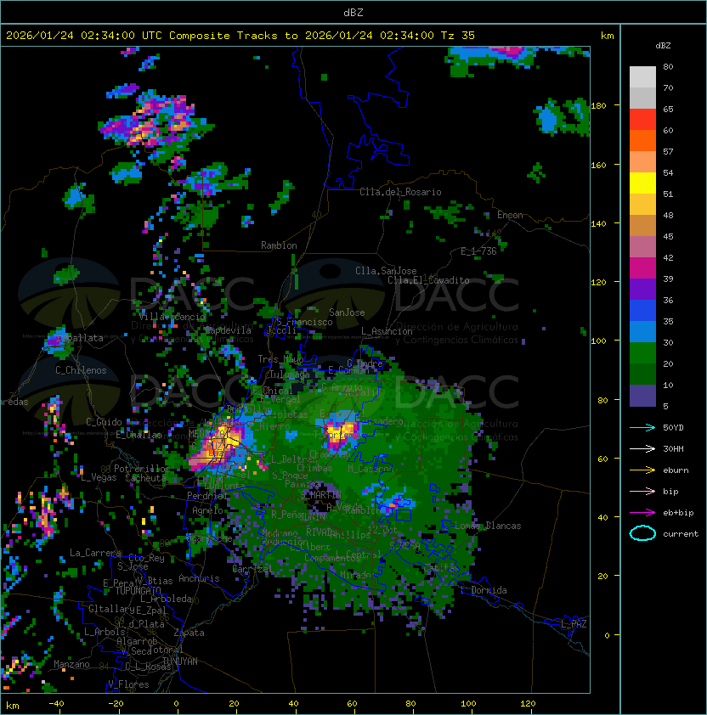Click the 'L_Asuncion' map label
707x715 pixels.
click(x=387, y=331)
